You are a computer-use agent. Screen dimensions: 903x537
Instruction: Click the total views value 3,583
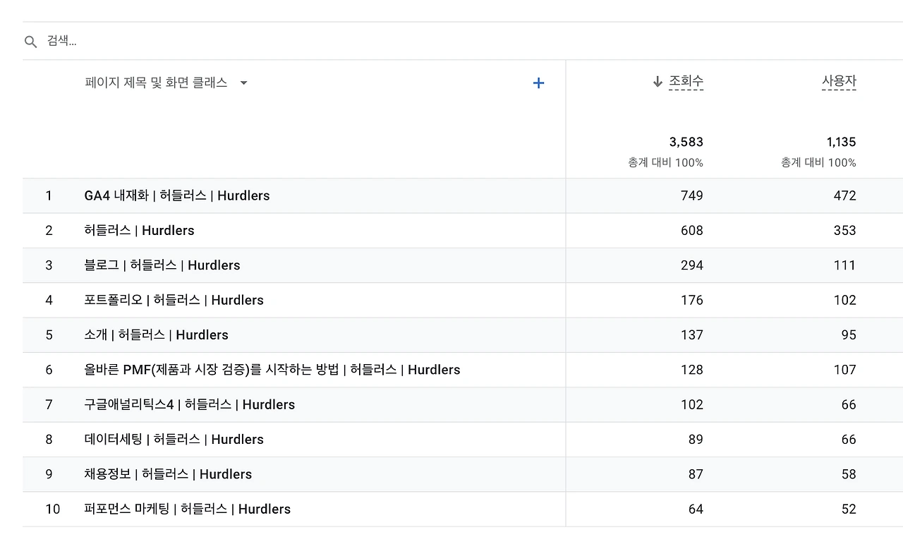tap(686, 142)
